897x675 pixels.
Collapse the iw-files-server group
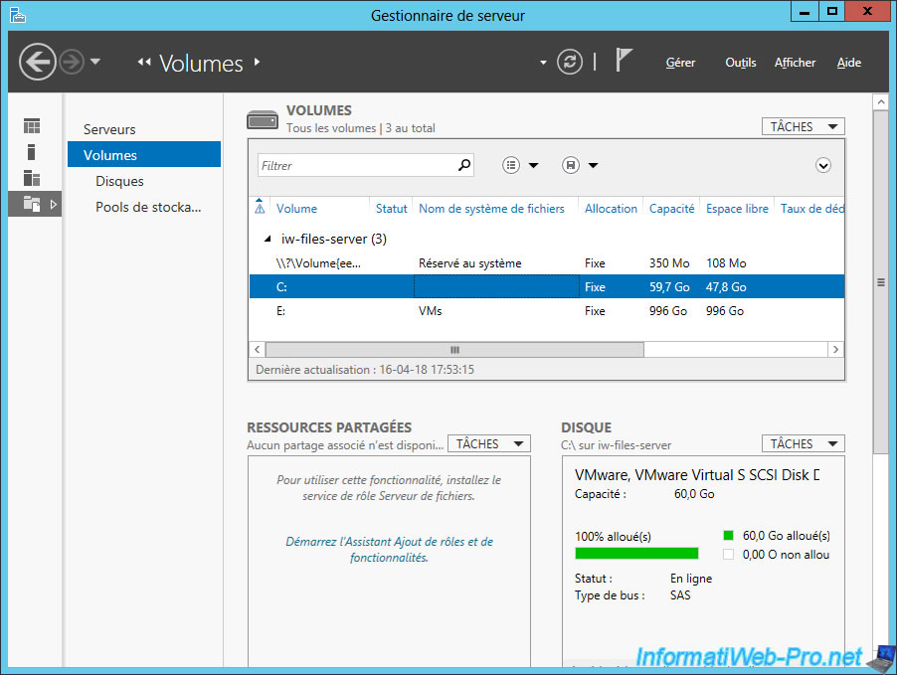pos(266,240)
